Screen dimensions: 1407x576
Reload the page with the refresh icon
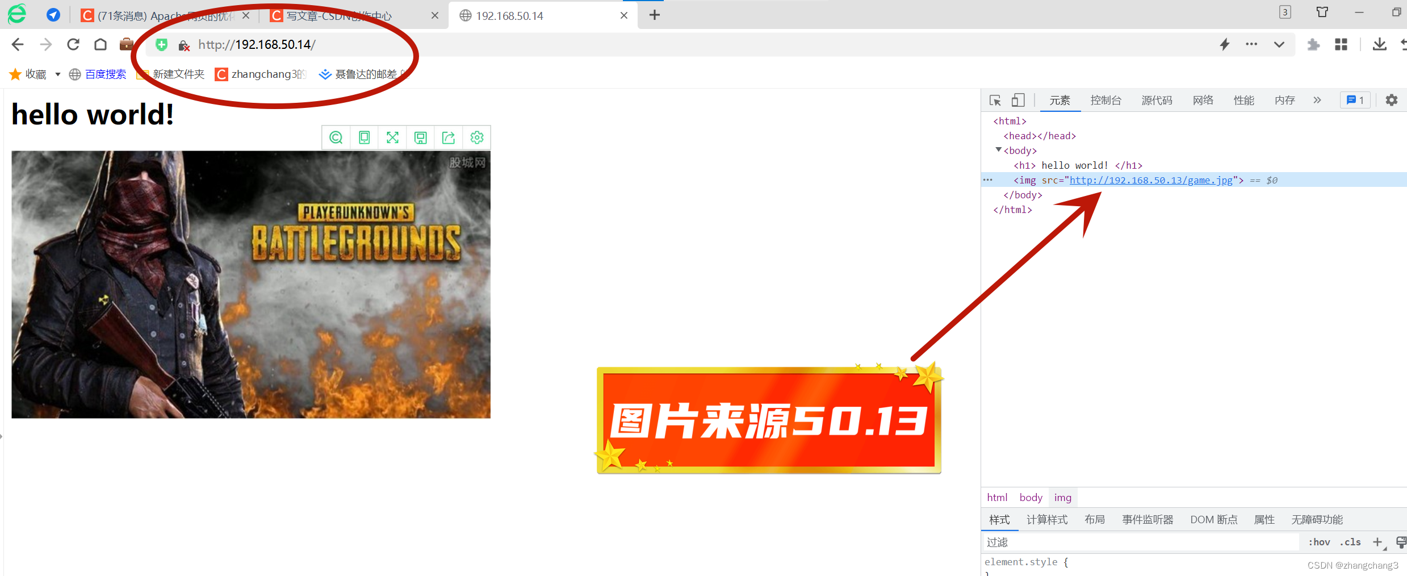73,44
